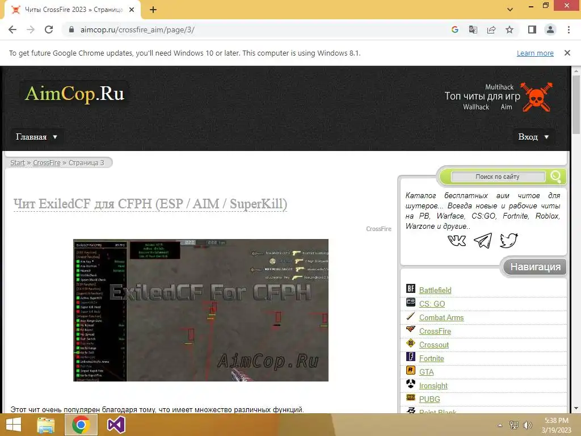This screenshot has height=436, width=581.
Task: Click Learn more about Chrome updates
Action: tap(535, 53)
